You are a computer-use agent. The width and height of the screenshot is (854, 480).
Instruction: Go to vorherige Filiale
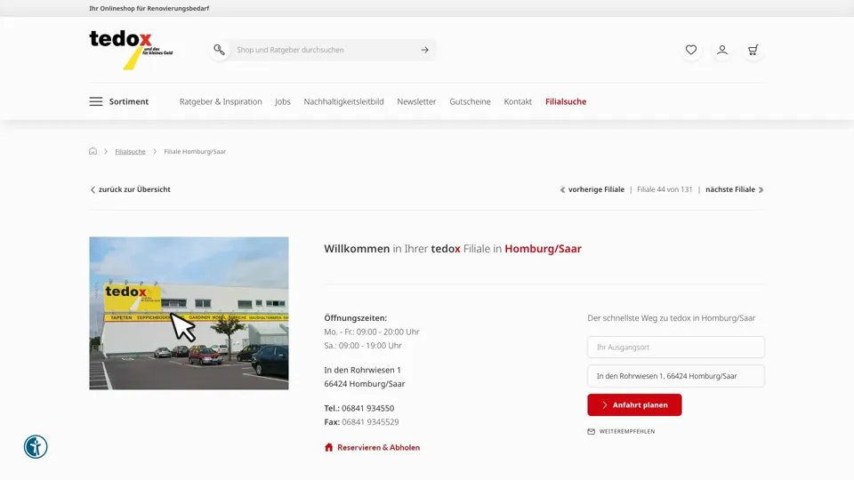596,189
